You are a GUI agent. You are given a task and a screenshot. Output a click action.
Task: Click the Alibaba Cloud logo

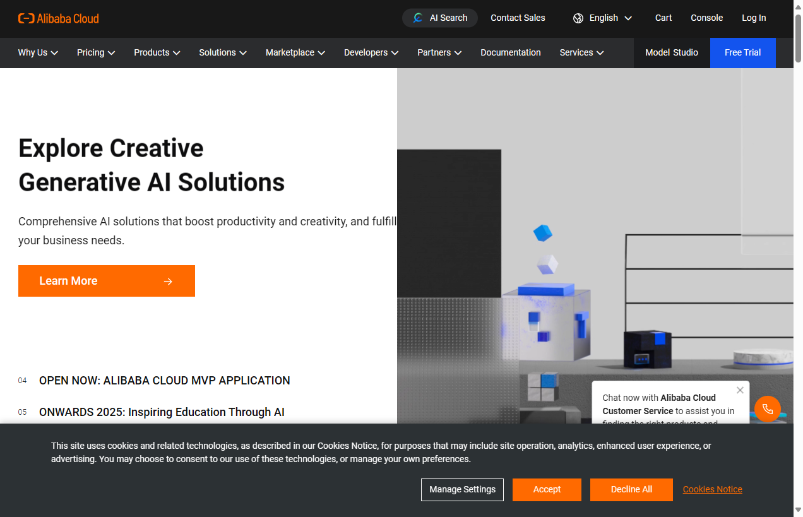point(59,18)
